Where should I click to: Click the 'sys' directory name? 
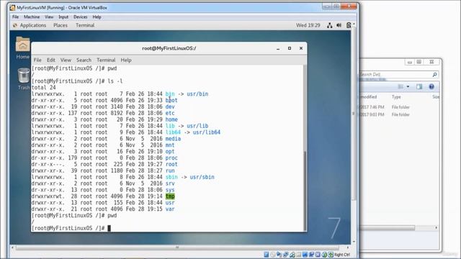170,190
